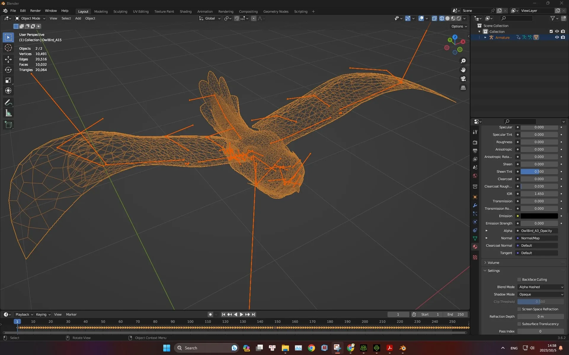Image resolution: width=569 pixels, height=355 pixels.
Task: Open the Render properties tab
Action: [x=475, y=142]
